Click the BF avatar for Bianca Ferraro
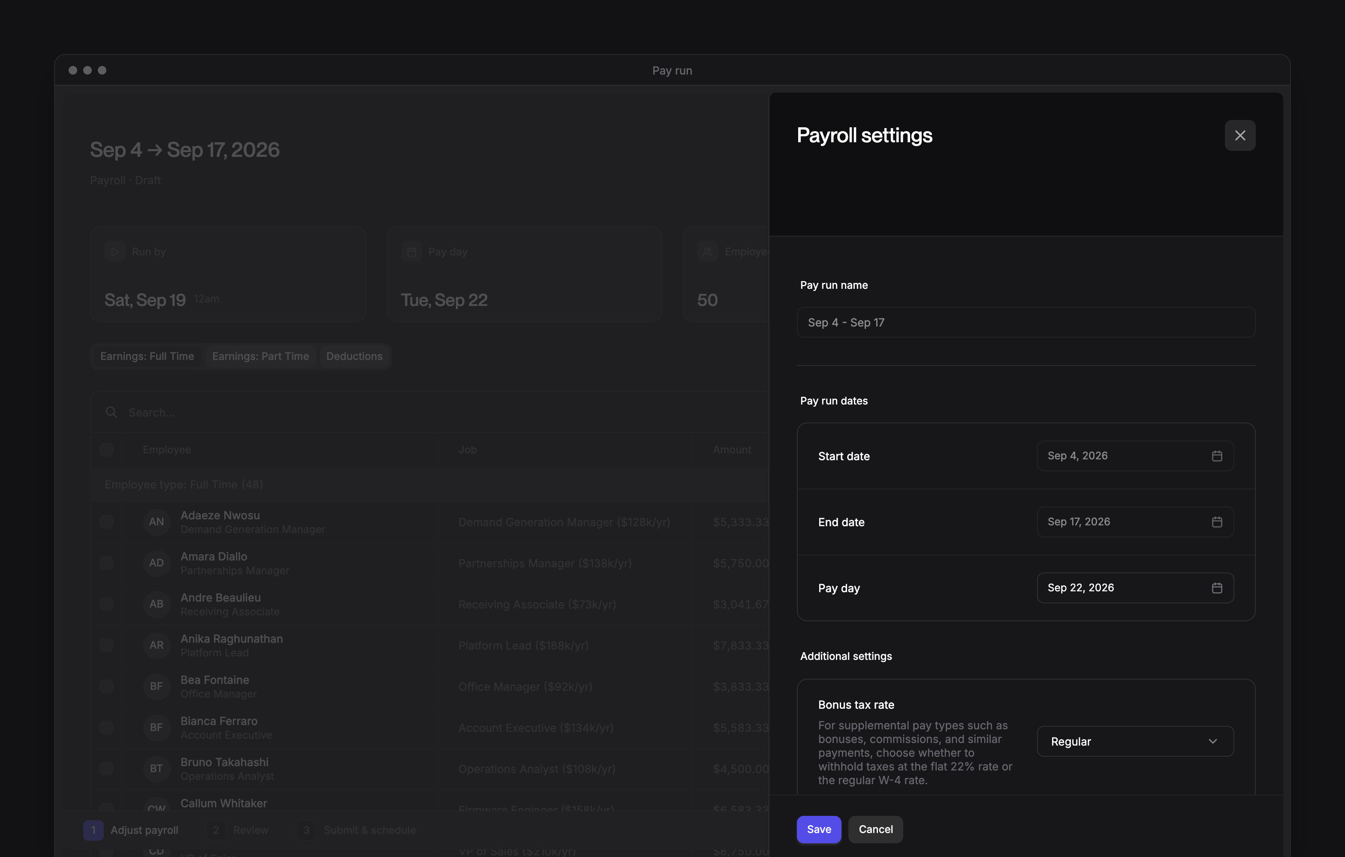Viewport: 1345px width, 857px height. click(x=157, y=728)
